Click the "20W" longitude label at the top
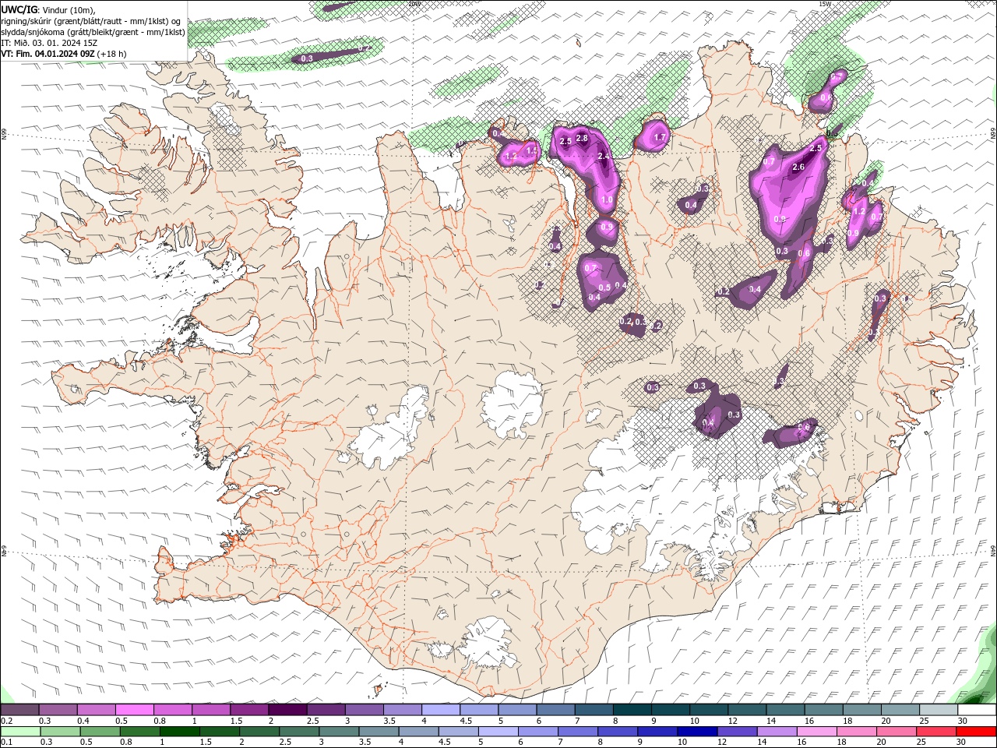 coord(414,4)
